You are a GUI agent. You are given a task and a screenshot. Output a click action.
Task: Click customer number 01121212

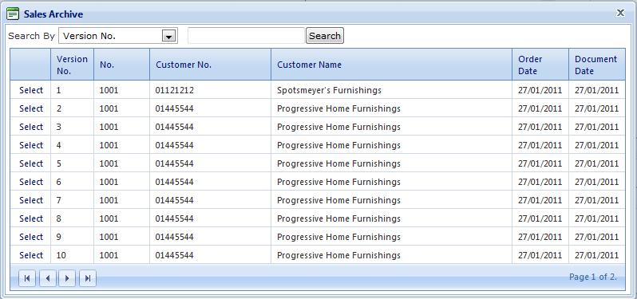pyautogui.click(x=174, y=90)
